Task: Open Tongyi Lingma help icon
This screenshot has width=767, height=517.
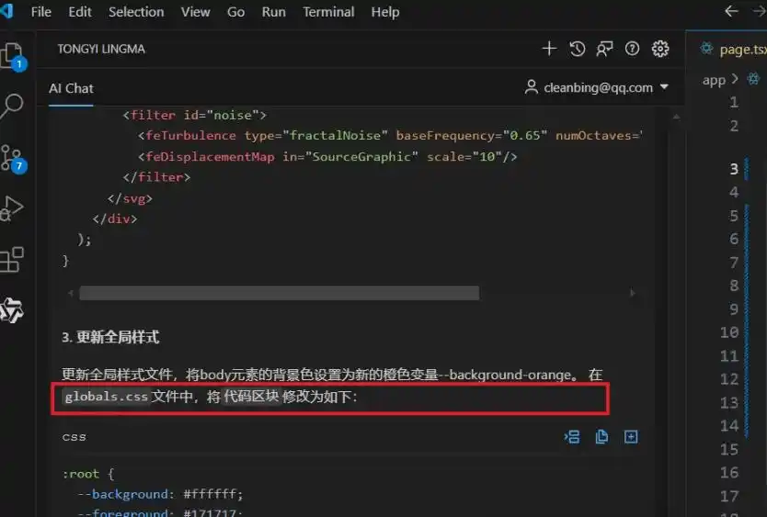Action: pyautogui.click(x=632, y=49)
